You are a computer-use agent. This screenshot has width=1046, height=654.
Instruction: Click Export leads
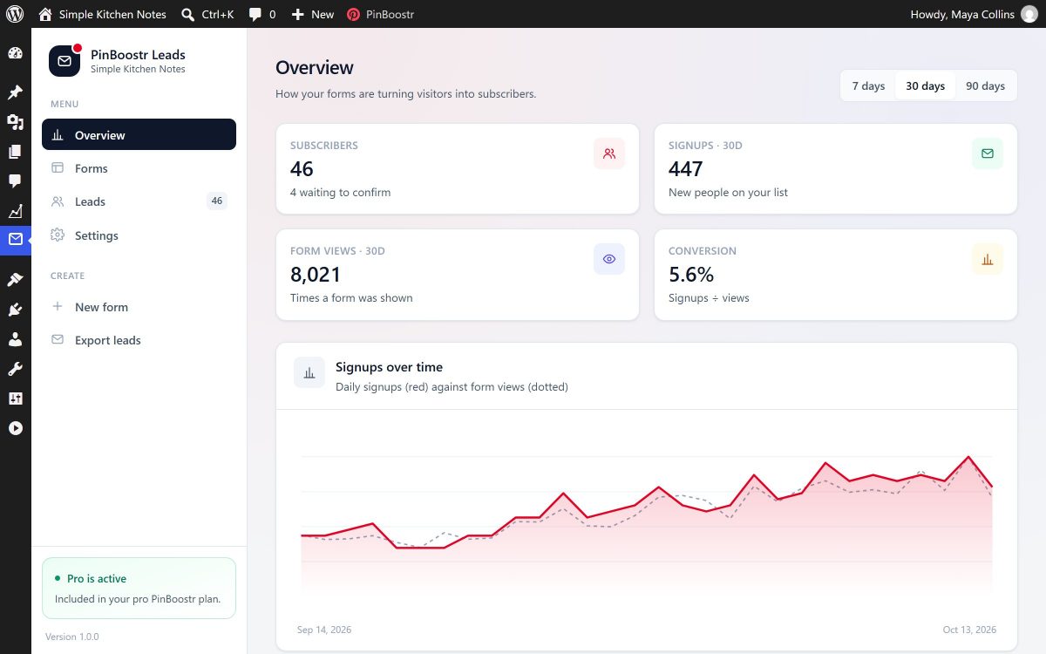[x=139, y=340]
